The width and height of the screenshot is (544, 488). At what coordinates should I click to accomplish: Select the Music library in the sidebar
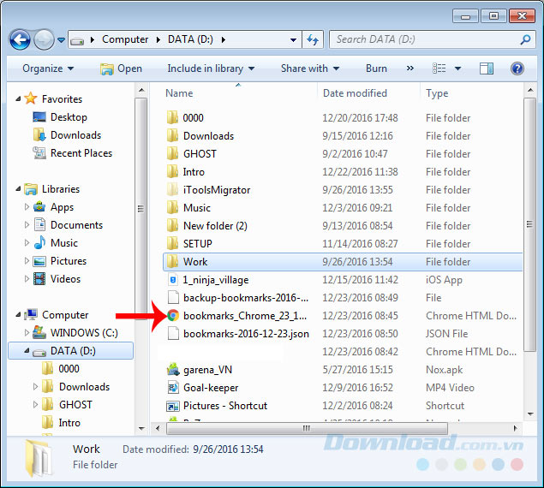click(64, 243)
